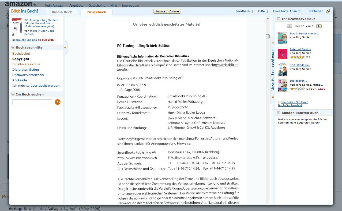The image size is (342, 211).
Task: Collapse the Kunden kauften auch section
Action: coord(279,113)
